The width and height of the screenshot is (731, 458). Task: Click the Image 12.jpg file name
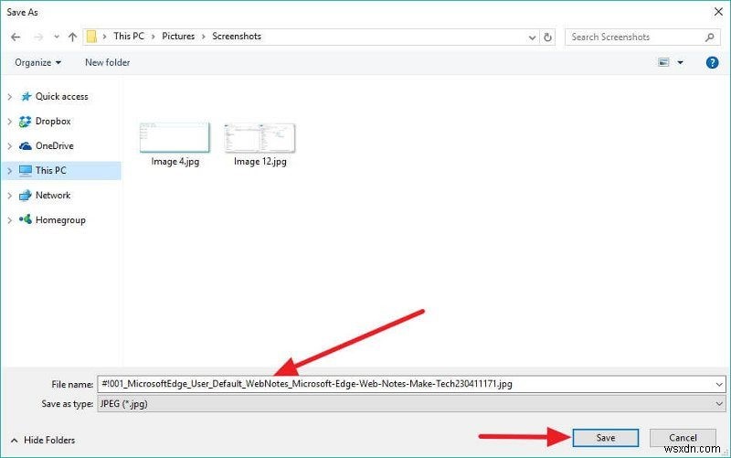click(260, 162)
